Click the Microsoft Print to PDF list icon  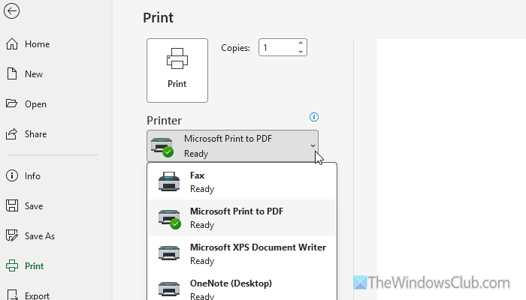170,218
